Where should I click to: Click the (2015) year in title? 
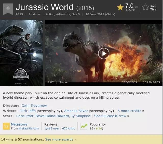tap(85, 8)
